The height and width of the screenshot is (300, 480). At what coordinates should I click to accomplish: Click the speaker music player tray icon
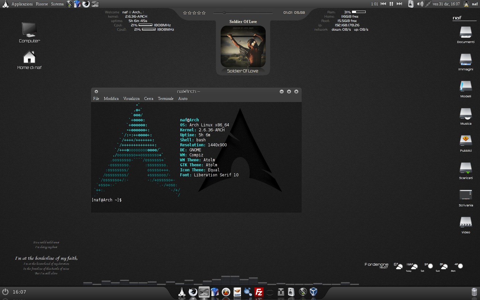click(x=411, y=4)
